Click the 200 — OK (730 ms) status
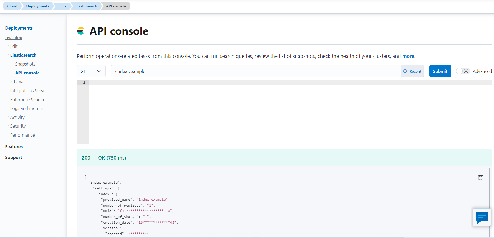The image size is (494, 238). (x=104, y=158)
